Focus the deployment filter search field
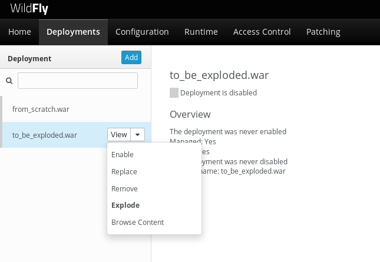The image size is (380, 262). pos(78,81)
